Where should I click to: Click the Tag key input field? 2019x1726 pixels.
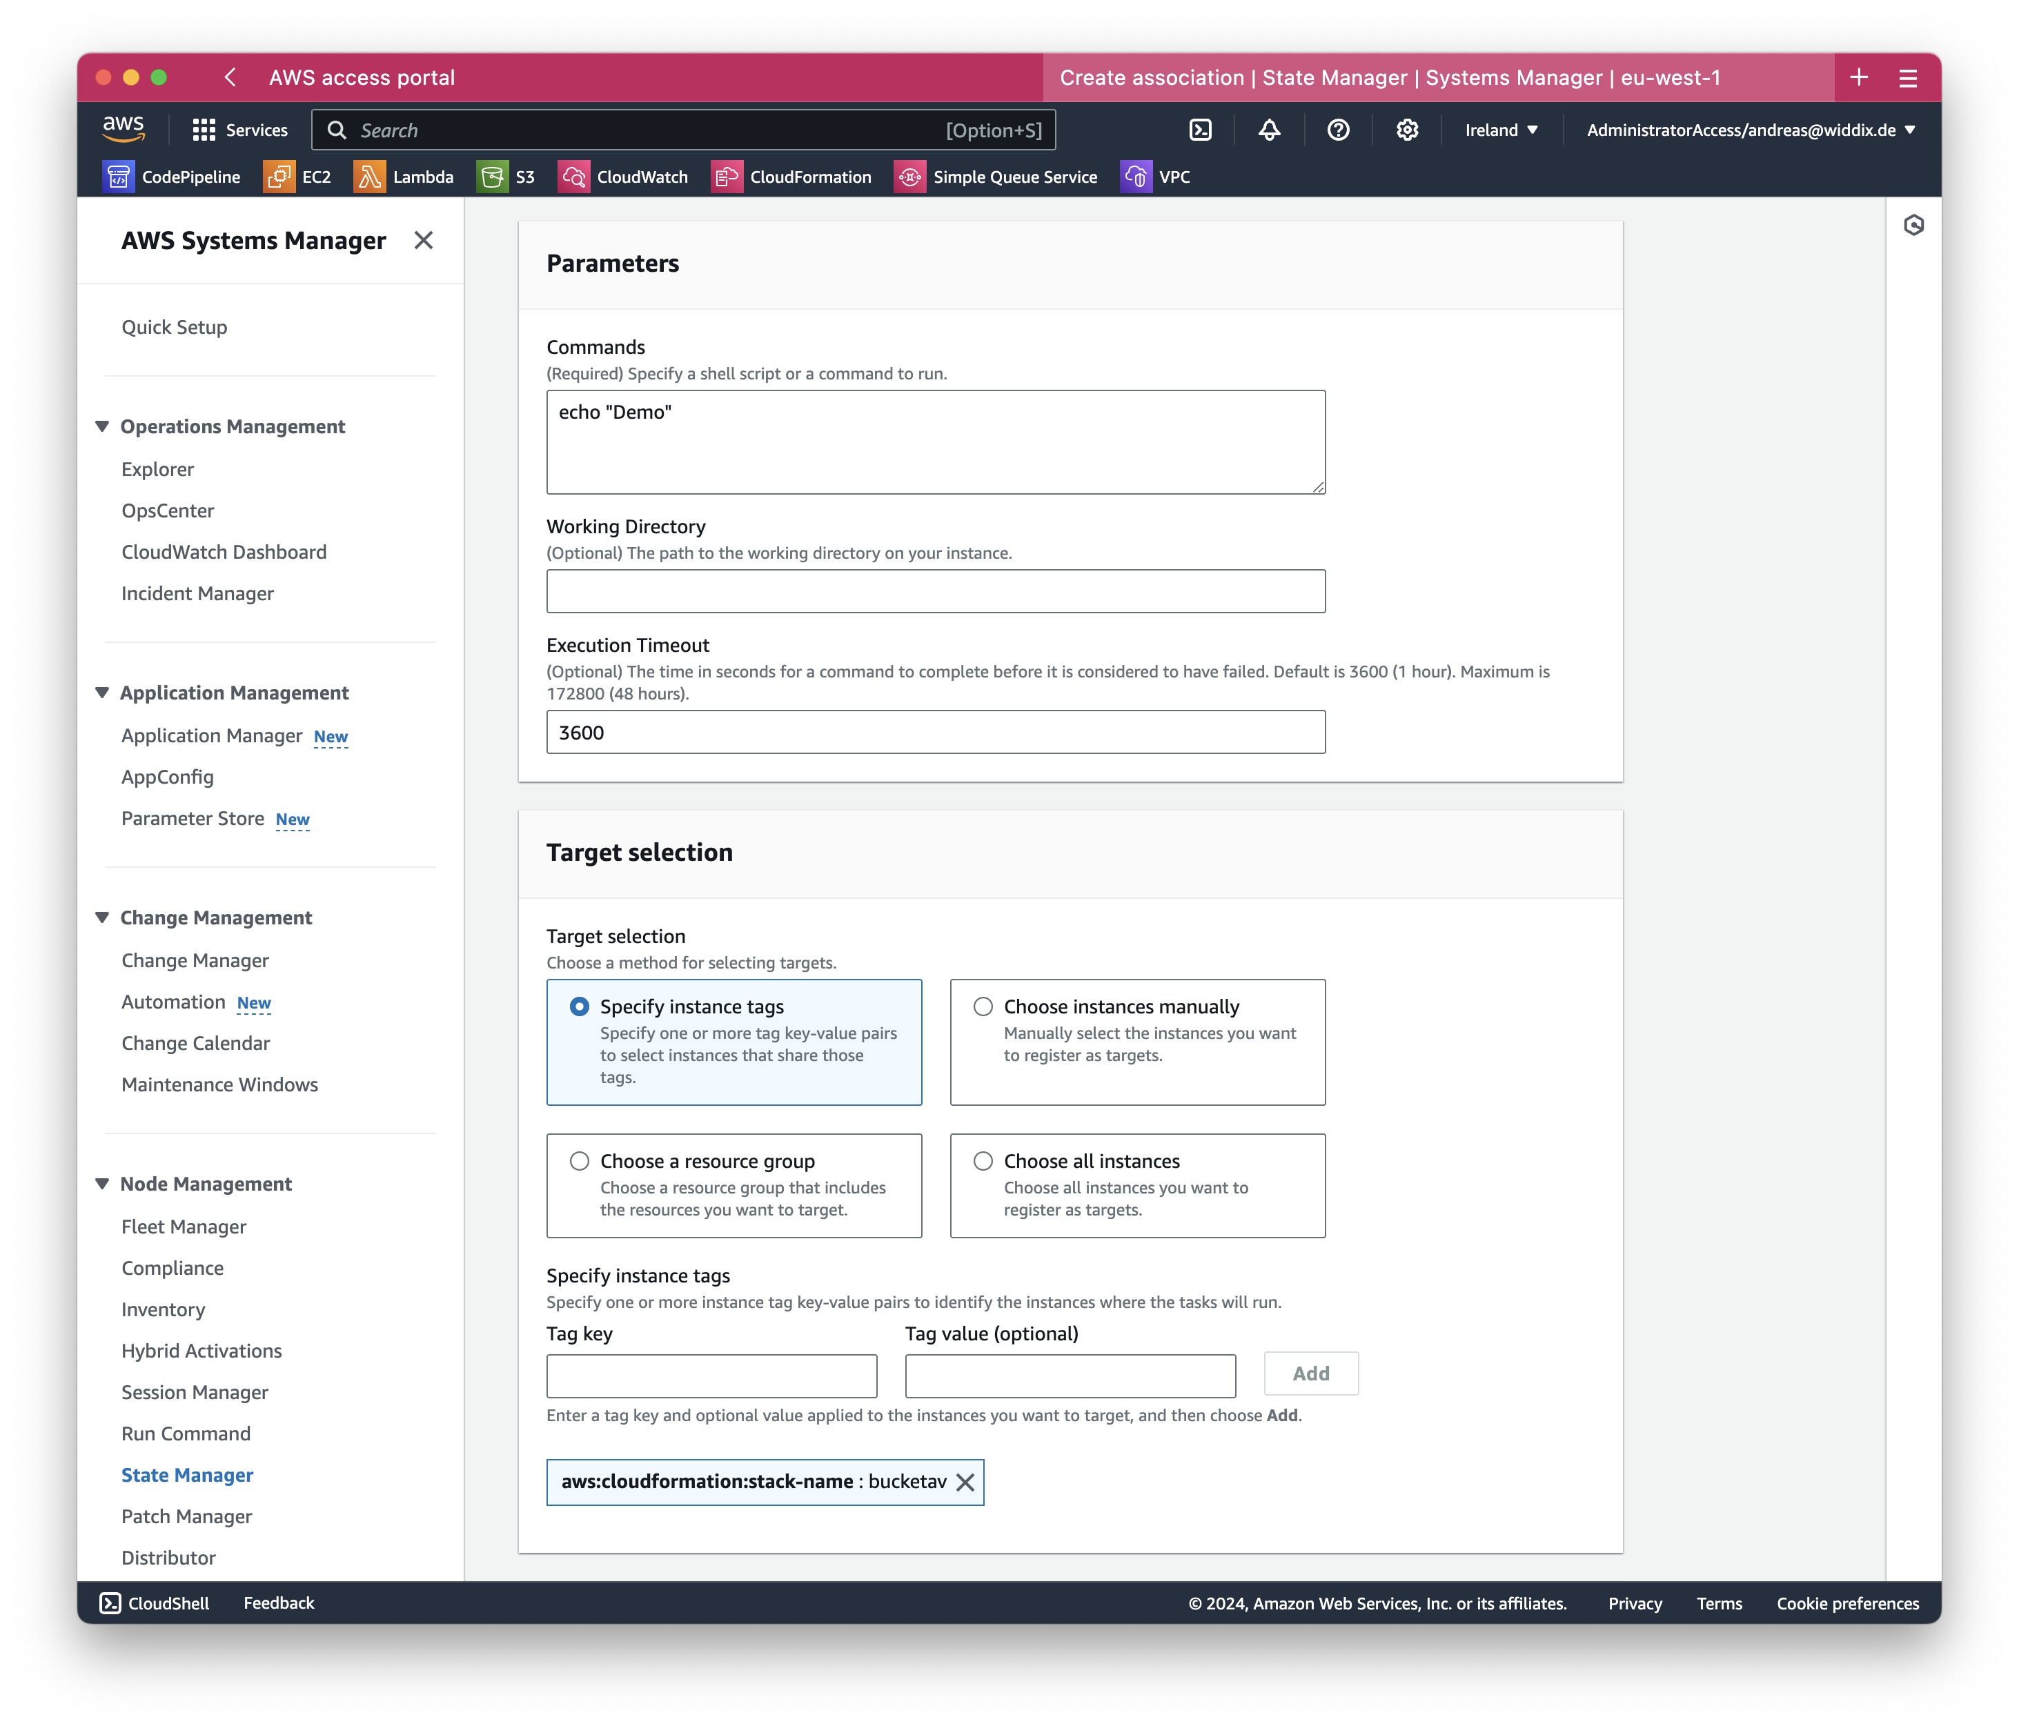click(x=711, y=1376)
